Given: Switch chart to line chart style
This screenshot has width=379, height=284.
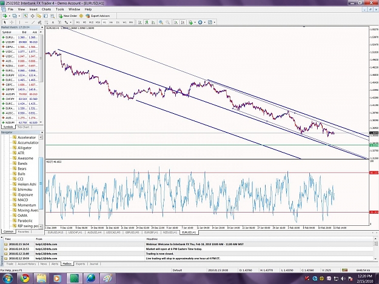Looking at the screenshot, I should (x=153, y=22).
